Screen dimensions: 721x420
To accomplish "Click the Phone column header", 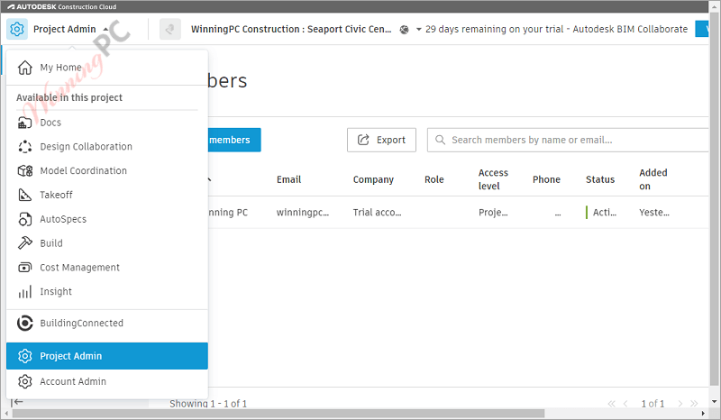I will pos(546,180).
